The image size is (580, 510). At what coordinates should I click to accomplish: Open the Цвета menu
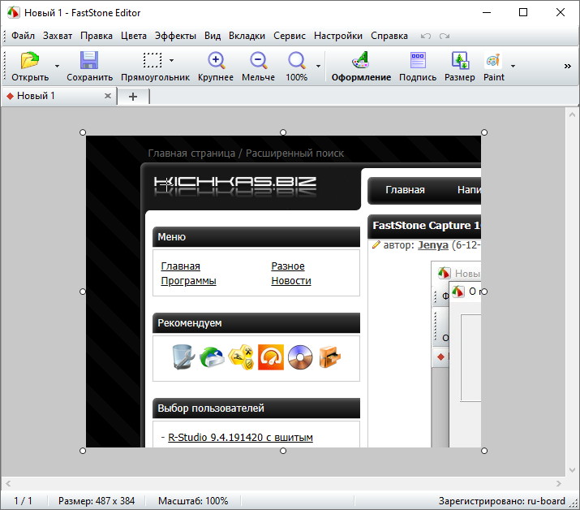(x=134, y=36)
